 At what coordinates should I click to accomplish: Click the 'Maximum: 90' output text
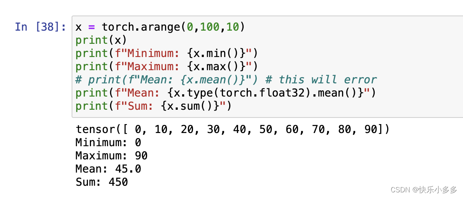pyautogui.click(x=111, y=156)
